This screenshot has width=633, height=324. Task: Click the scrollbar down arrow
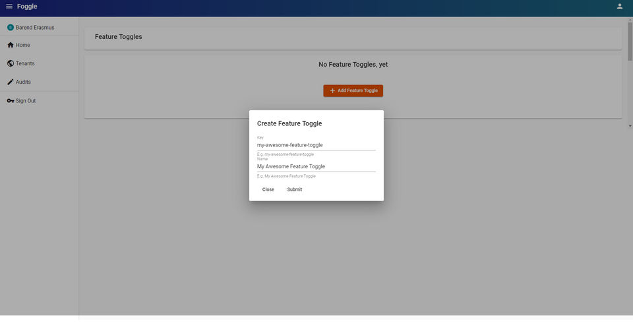coord(630,126)
